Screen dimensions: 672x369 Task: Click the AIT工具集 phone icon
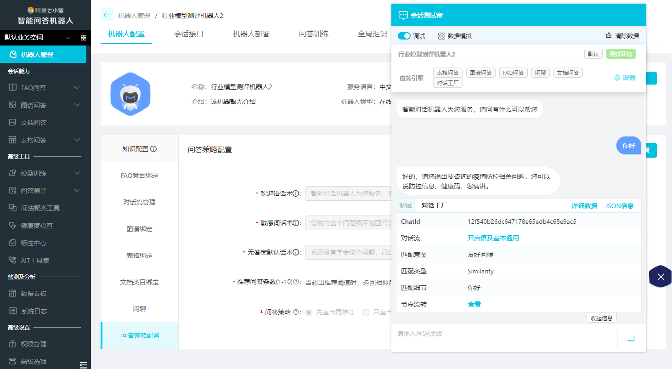pyautogui.click(x=13, y=261)
